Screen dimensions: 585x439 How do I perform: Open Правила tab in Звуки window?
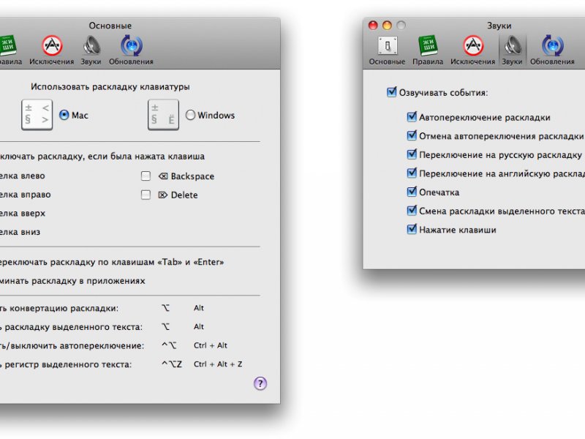[x=428, y=50]
